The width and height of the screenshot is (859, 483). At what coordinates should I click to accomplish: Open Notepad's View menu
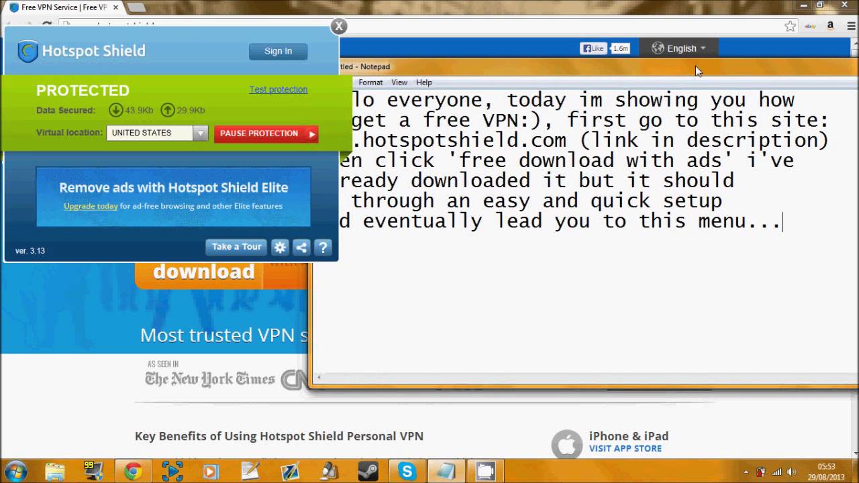point(399,83)
